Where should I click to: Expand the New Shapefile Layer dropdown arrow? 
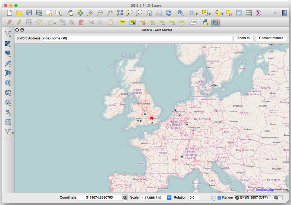coord(13,133)
